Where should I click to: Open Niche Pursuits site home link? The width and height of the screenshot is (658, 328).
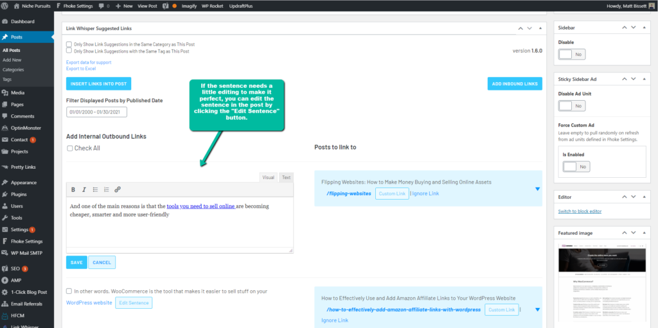coord(31,6)
